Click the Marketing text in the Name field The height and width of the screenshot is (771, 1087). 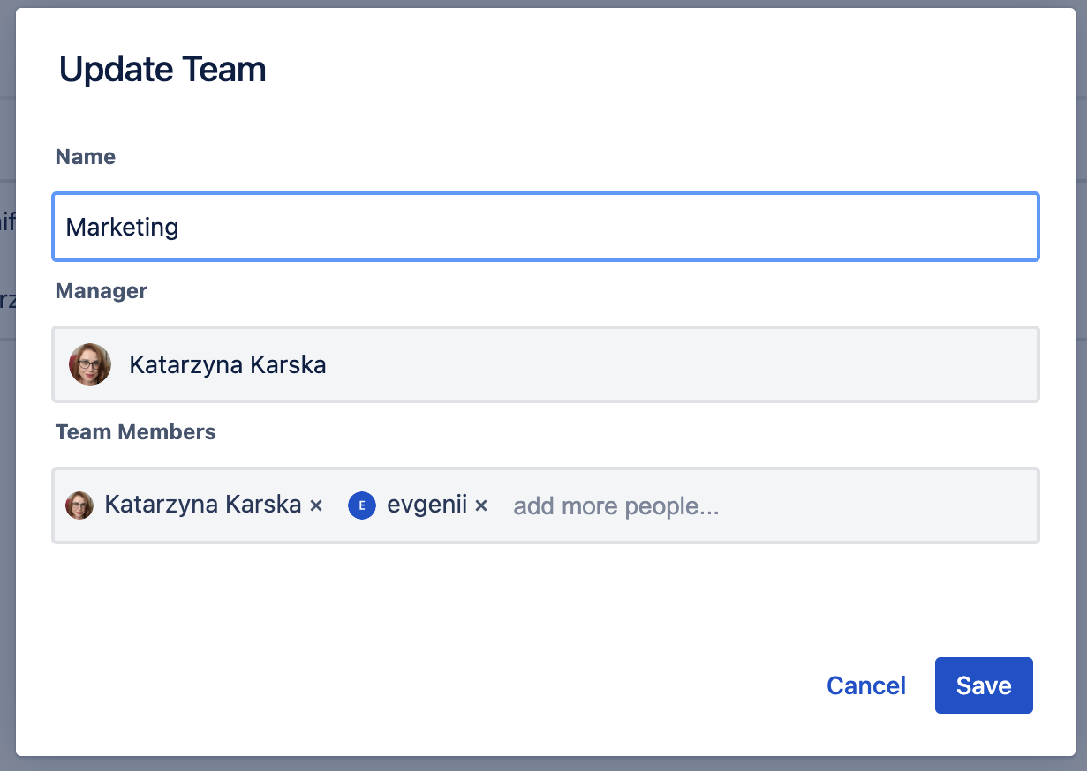pyautogui.click(x=122, y=227)
